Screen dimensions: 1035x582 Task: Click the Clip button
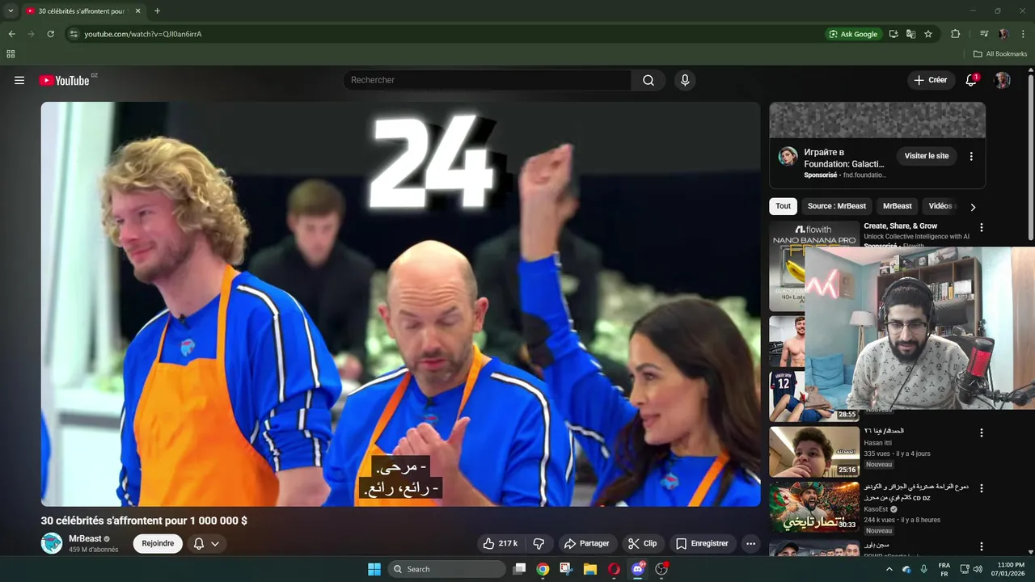point(643,543)
